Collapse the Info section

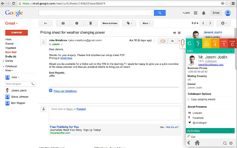click(231, 51)
